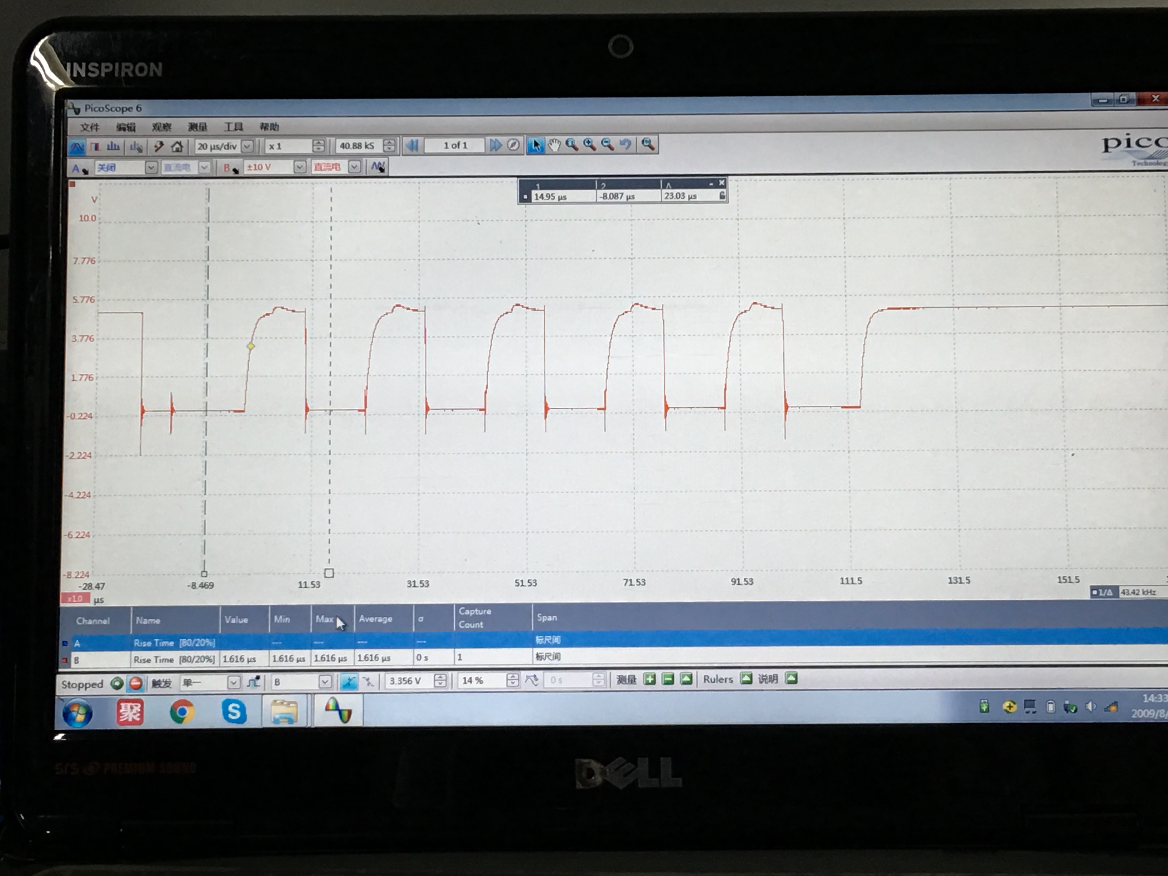
Task: Open the 20 µs/div timebase dropdown
Action: point(247,146)
